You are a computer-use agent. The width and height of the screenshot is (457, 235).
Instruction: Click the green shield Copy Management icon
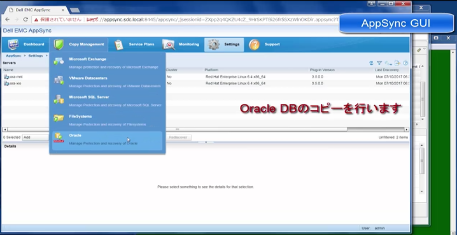[59, 45]
